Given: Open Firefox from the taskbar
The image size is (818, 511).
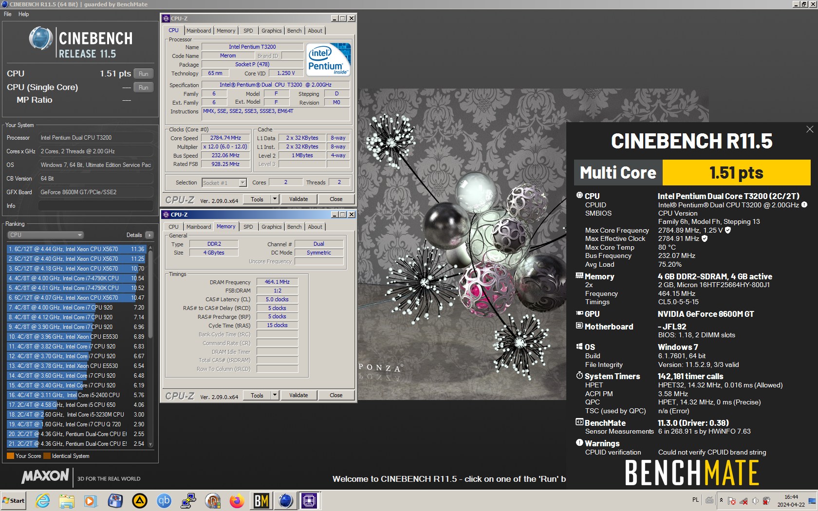Looking at the screenshot, I should [237, 500].
